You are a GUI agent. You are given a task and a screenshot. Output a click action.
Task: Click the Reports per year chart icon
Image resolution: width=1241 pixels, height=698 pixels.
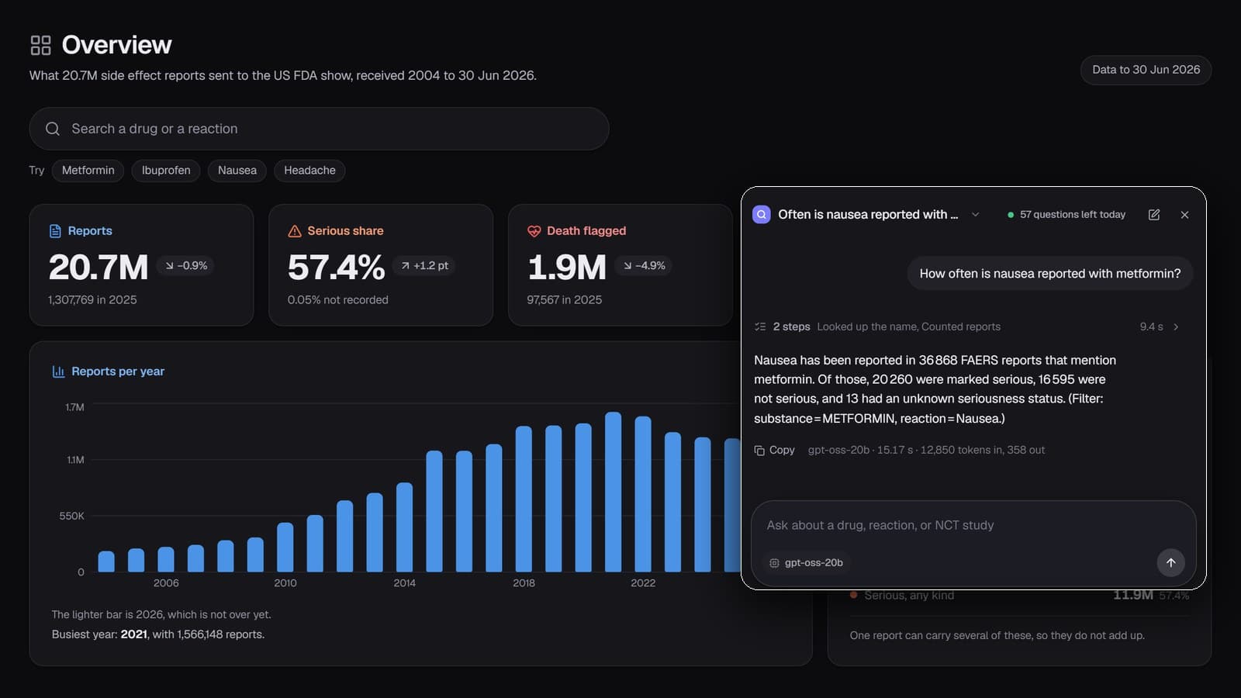pyautogui.click(x=58, y=371)
